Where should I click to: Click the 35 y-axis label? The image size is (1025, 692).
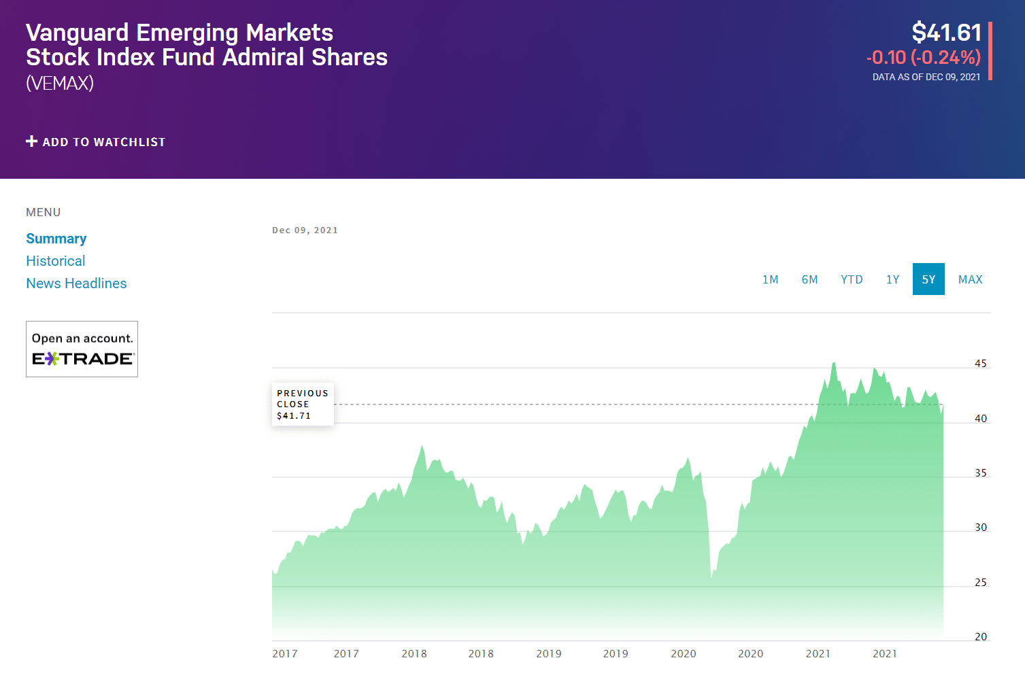point(981,473)
